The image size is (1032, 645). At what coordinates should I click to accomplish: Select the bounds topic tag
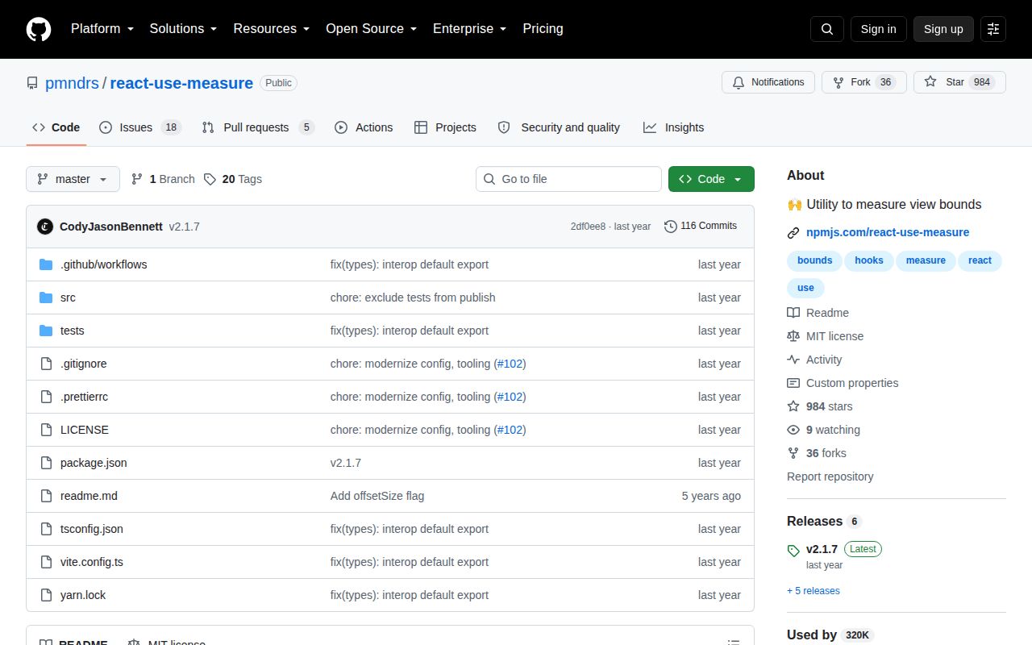point(814,260)
